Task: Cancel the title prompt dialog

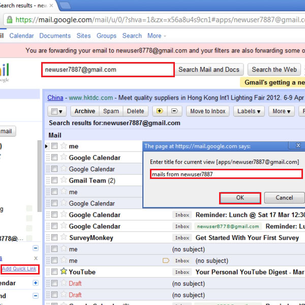Action: click(284, 198)
